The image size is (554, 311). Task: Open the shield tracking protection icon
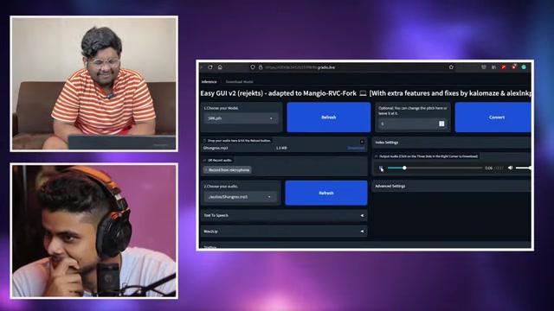pyautogui.click(x=252, y=67)
